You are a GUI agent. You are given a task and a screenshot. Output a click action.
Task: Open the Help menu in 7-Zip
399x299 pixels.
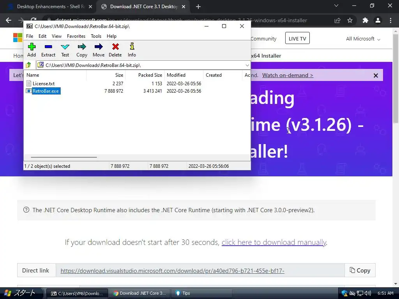point(111,36)
